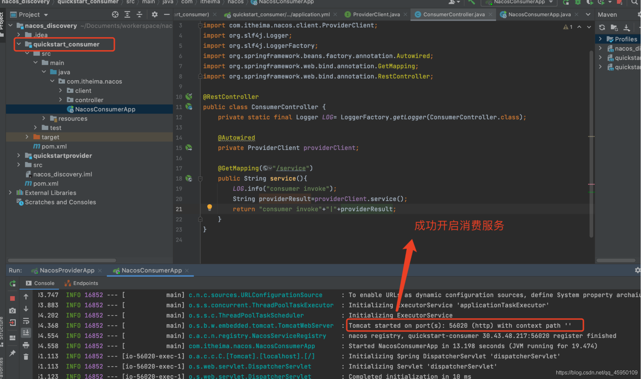
Task: Expand External Libraries node
Action: tap(10, 193)
